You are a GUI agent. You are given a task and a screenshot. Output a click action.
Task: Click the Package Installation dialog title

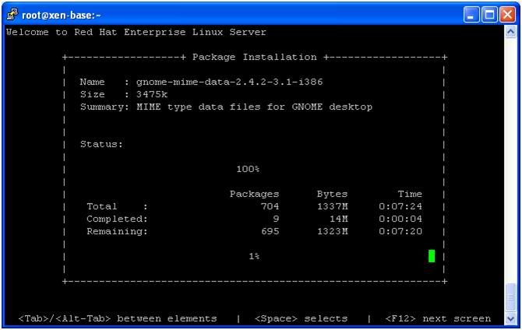(254, 57)
